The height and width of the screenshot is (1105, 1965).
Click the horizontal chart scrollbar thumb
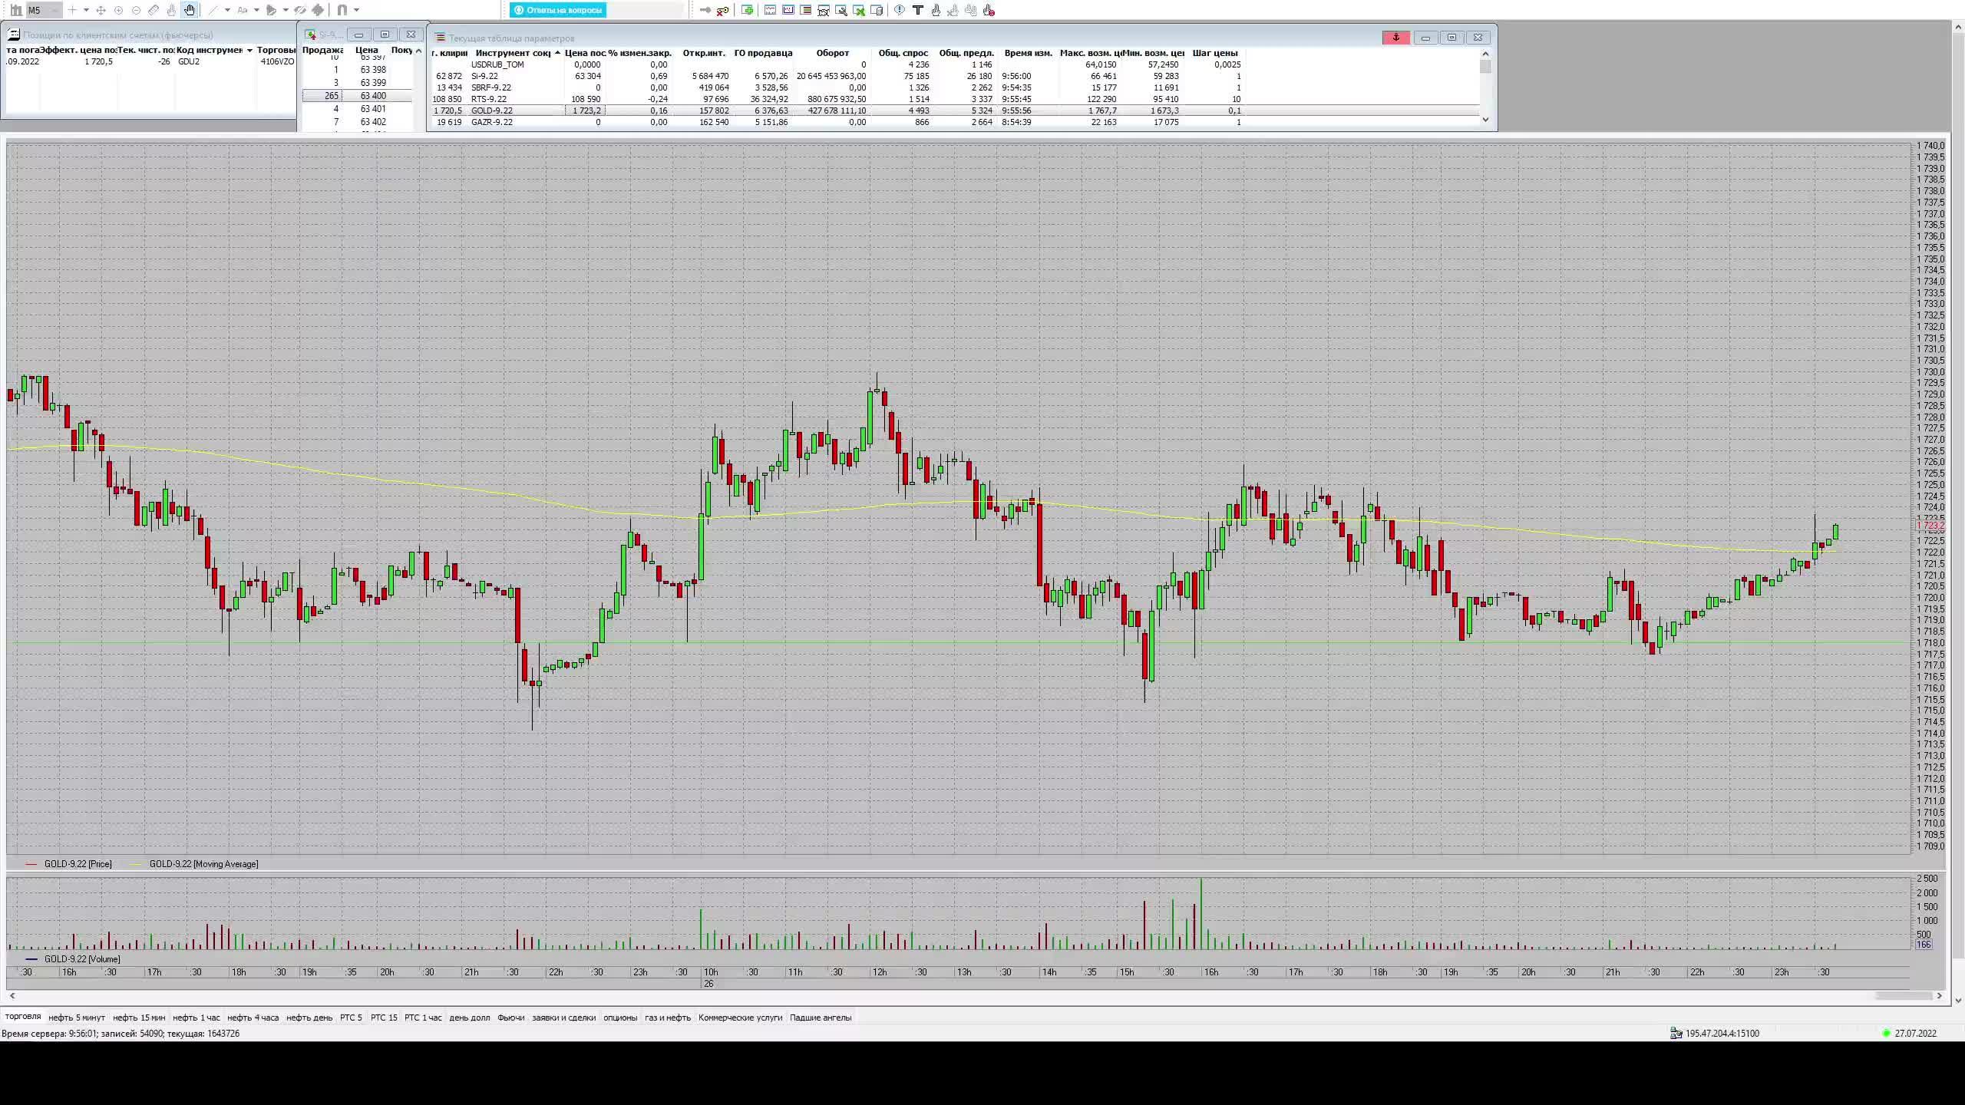pos(1904,996)
